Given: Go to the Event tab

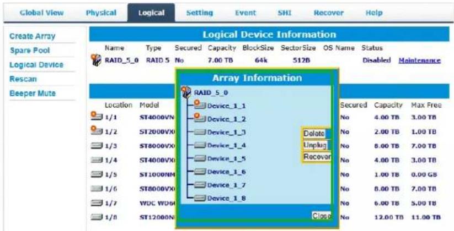Looking at the screenshot, I should (x=245, y=13).
